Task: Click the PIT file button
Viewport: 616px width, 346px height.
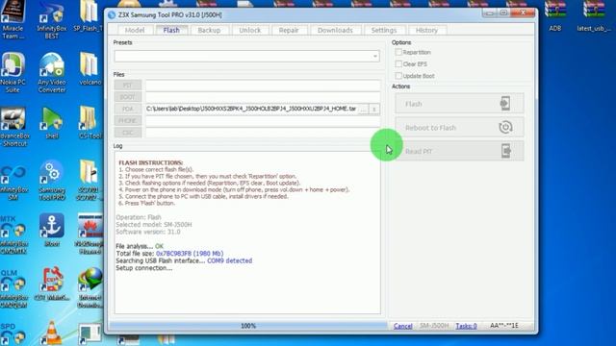Action: click(128, 86)
